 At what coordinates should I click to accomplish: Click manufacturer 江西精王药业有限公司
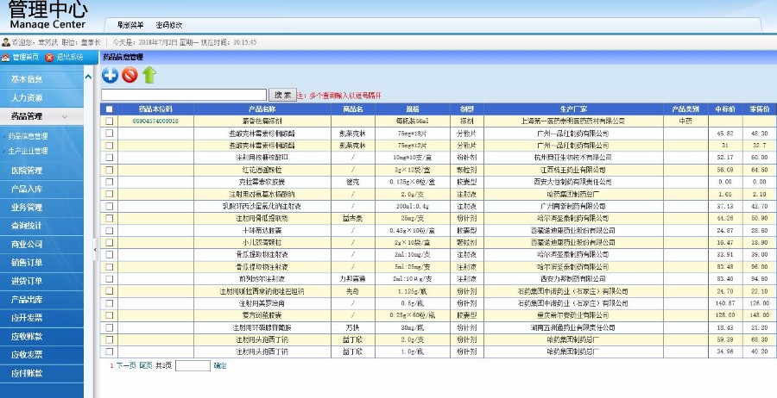click(573, 170)
